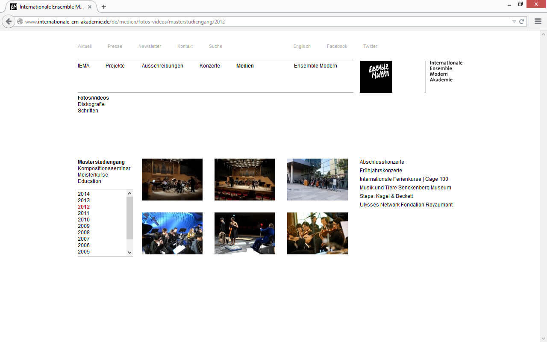Image resolution: width=547 pixels, height=342 pixels.
Task: Click the Ensemble Modern black logo
Action: (x=376, y=77)
